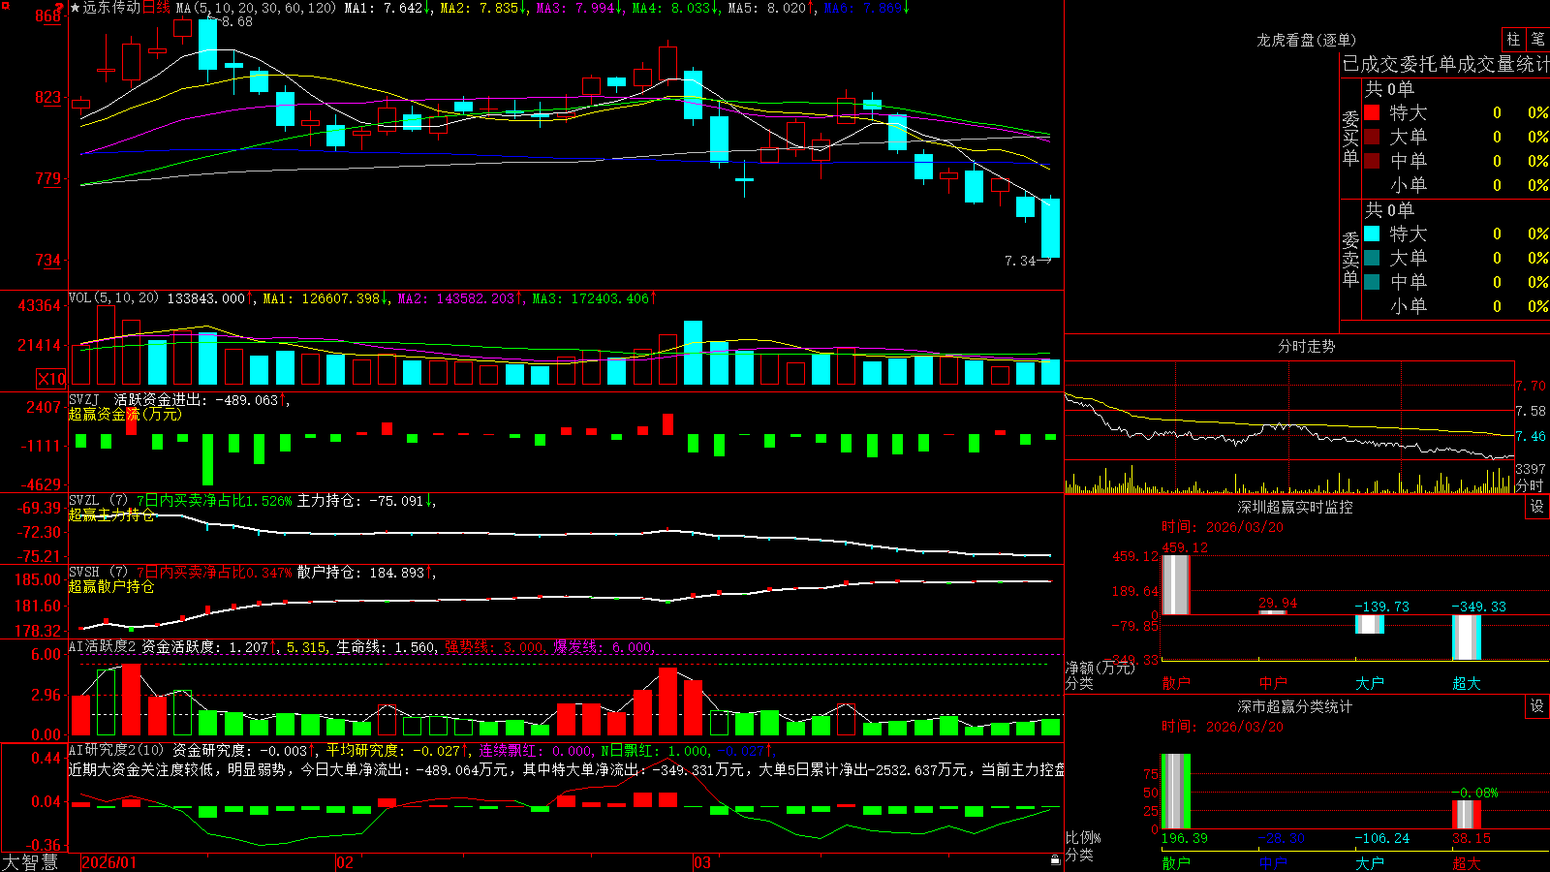1550x872 pixels.
Task: Select 超大 category in 深市超赢分类统计
Action: (x=1467, y=863)
